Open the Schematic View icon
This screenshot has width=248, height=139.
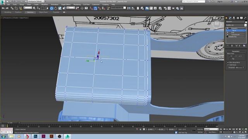(155, 8)
